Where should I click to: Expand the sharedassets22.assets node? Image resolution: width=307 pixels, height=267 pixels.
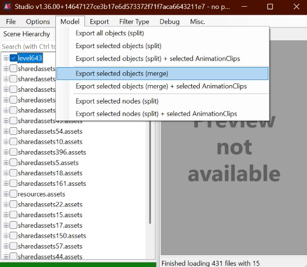(6, 204)
